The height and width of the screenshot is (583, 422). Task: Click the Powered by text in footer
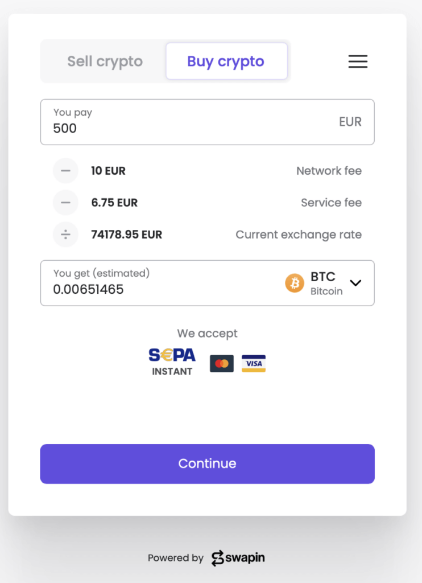click(175, 558)
